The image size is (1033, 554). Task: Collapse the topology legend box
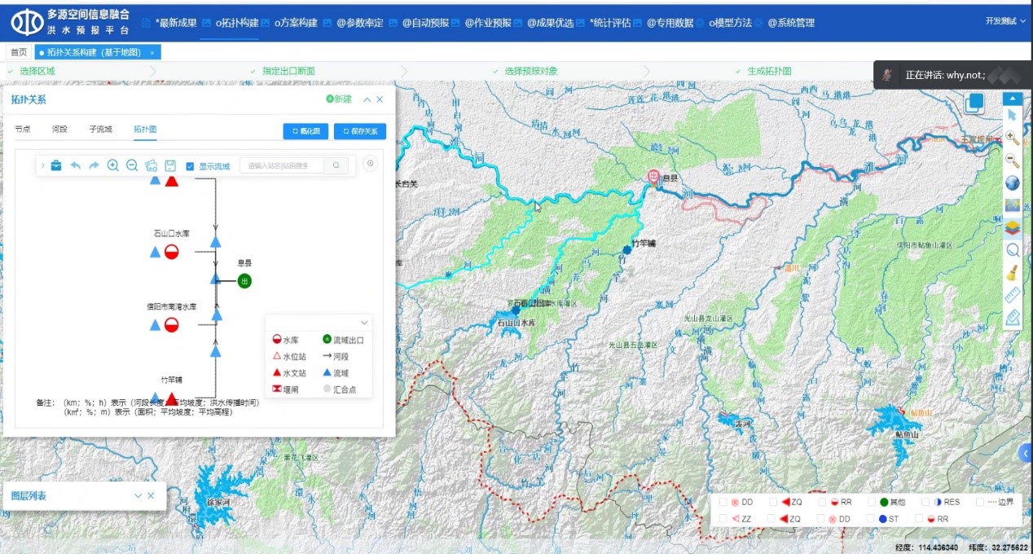pyautogui.click(x=364, y=322)
